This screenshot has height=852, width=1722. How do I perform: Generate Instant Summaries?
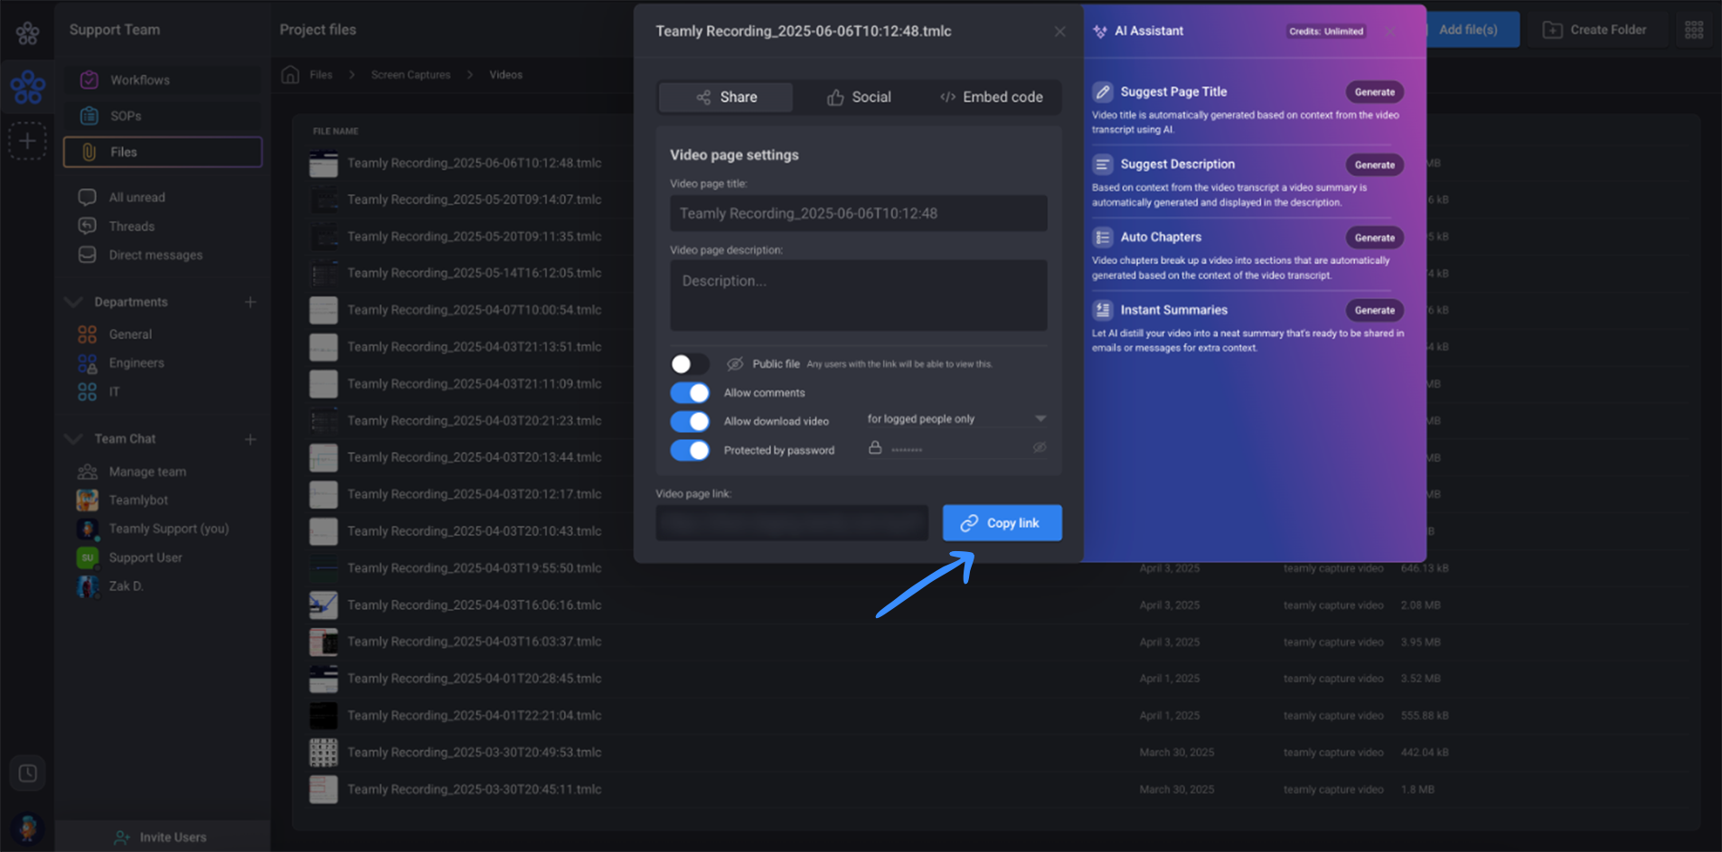pos(1374,310)
